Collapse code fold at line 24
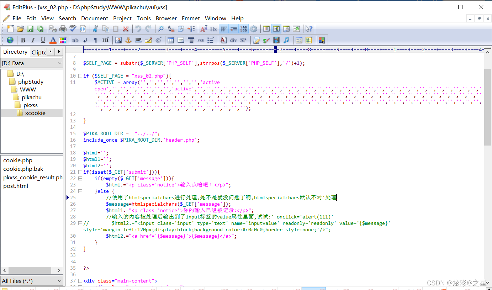The image size is (492, 290). (x=80, y=191)
